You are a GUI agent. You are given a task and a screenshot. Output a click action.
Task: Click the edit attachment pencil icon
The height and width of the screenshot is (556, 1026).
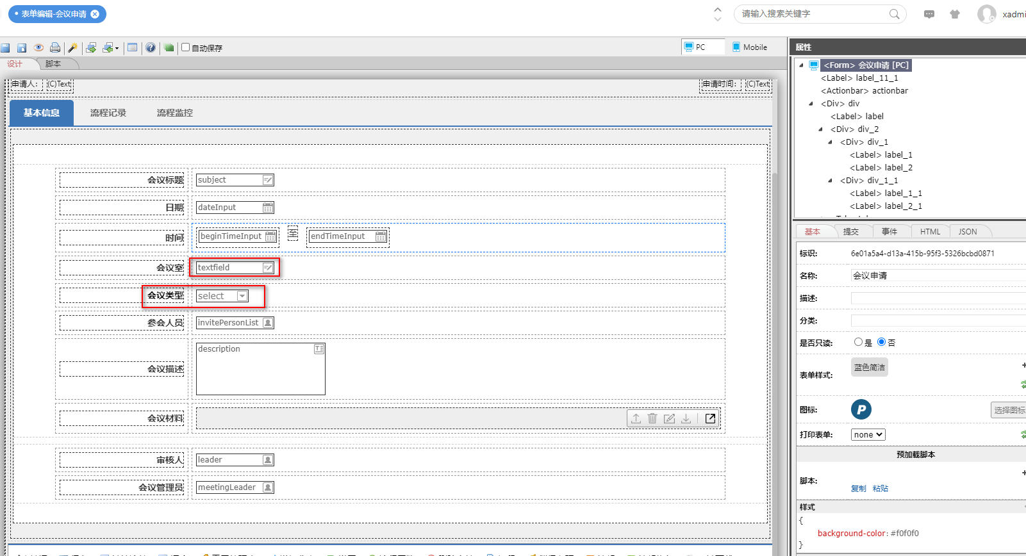pyautogui.click(x=669, y=418)
